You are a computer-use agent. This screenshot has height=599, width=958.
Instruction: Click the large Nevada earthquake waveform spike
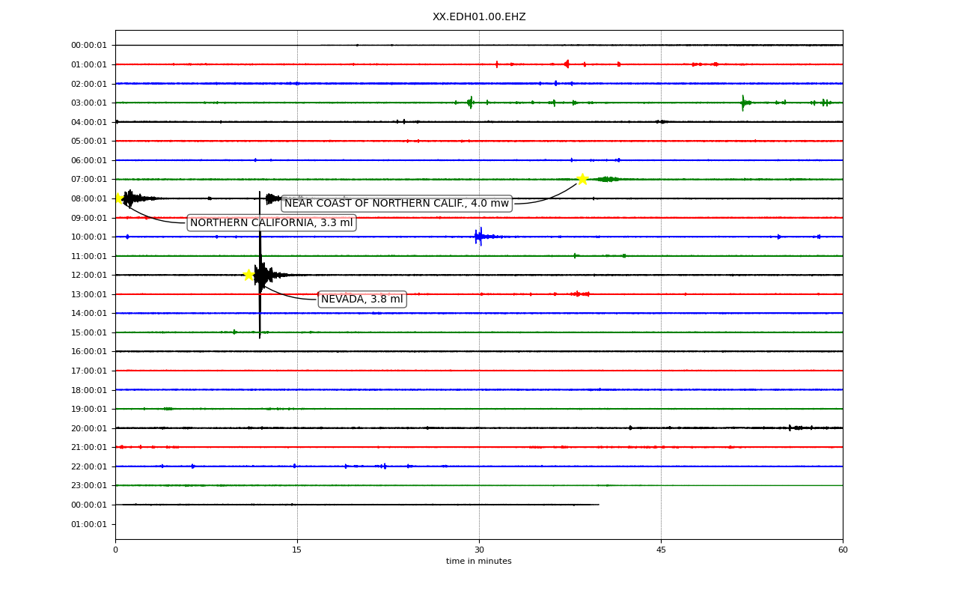[x=260, y=265]
